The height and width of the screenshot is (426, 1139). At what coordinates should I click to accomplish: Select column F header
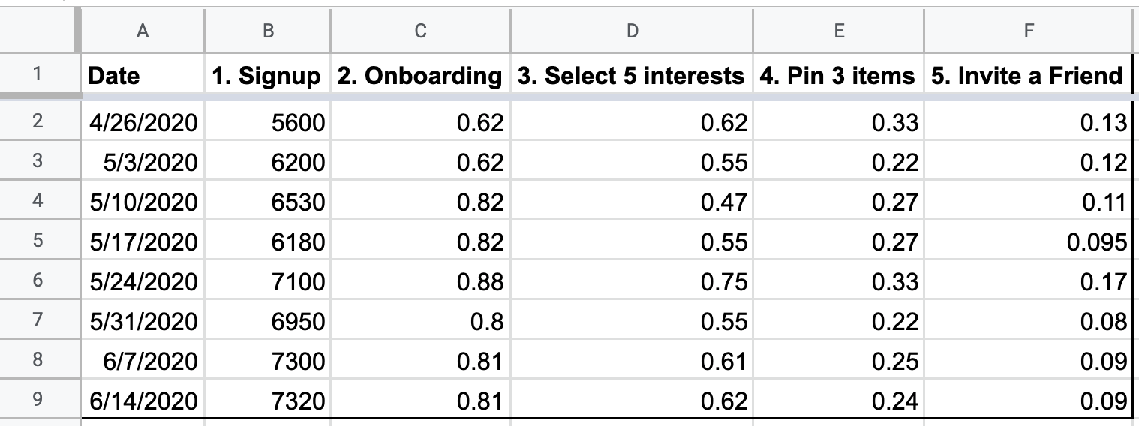coord(1028,31)
